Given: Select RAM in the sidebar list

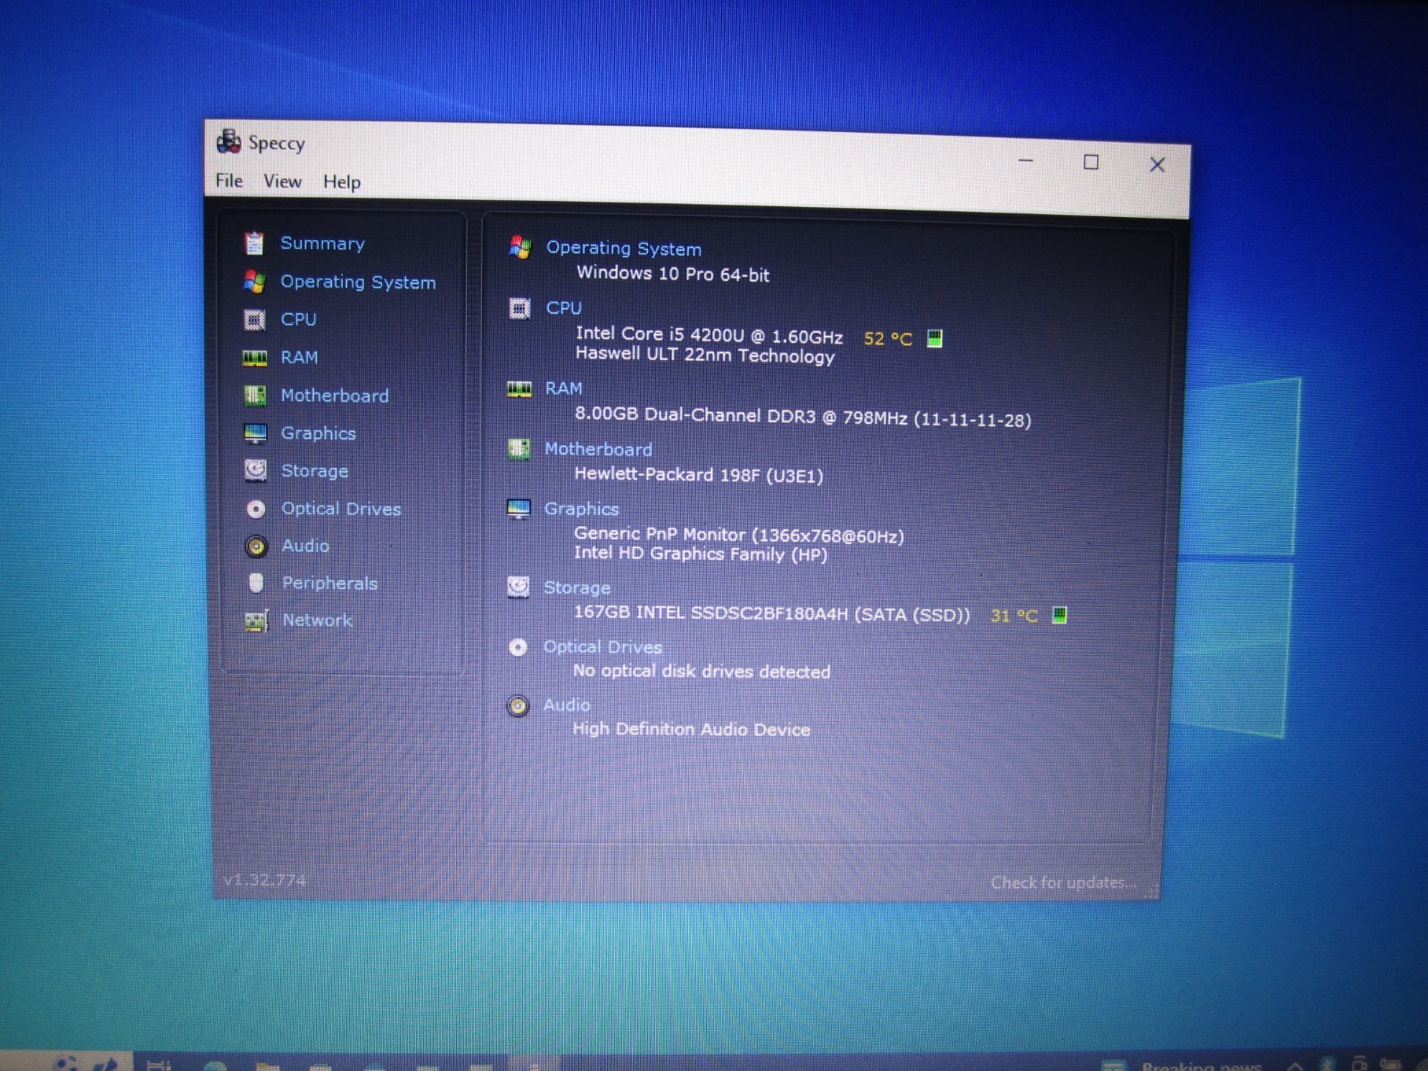Looking at the screenshot, I should [299, 357].
